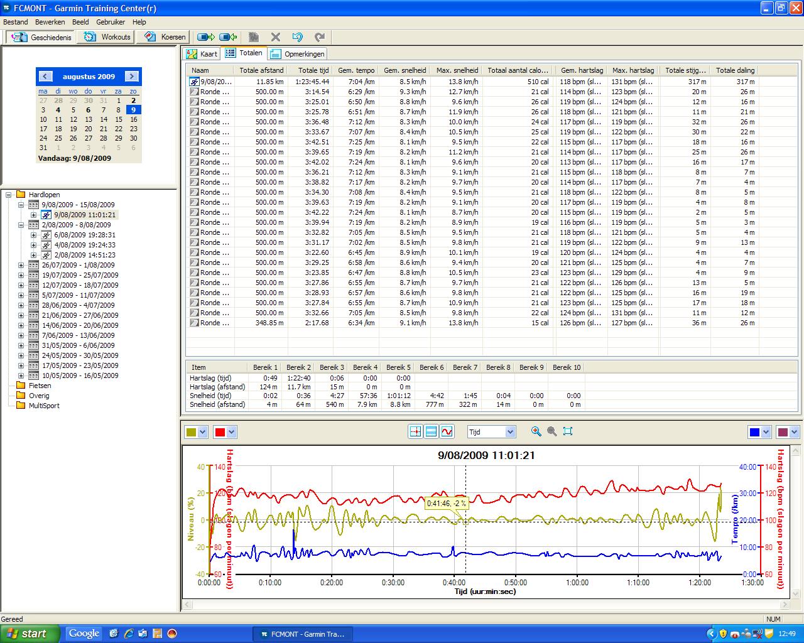The height and width of the screenshot is (643, 804).
Task: Open the Windows start menu
Action: [x=30, y=634]
